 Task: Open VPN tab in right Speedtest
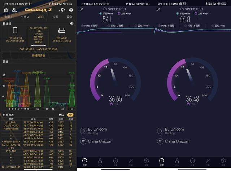(177, 162)
